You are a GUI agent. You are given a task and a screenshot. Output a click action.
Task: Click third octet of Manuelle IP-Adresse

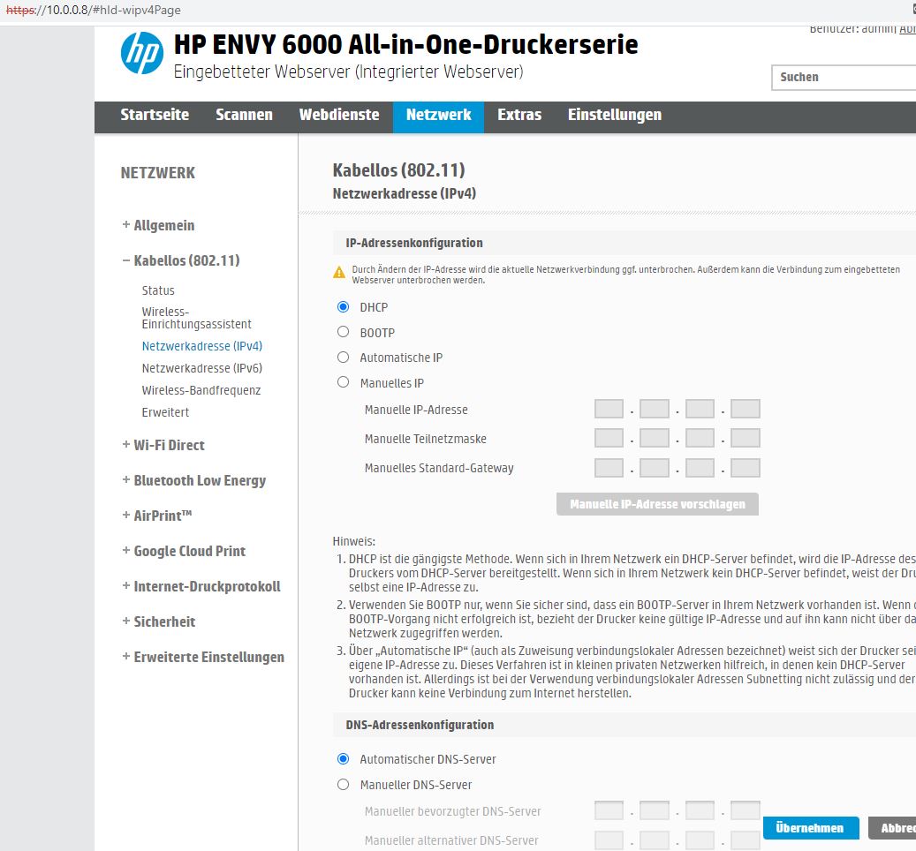pos(700,409)
